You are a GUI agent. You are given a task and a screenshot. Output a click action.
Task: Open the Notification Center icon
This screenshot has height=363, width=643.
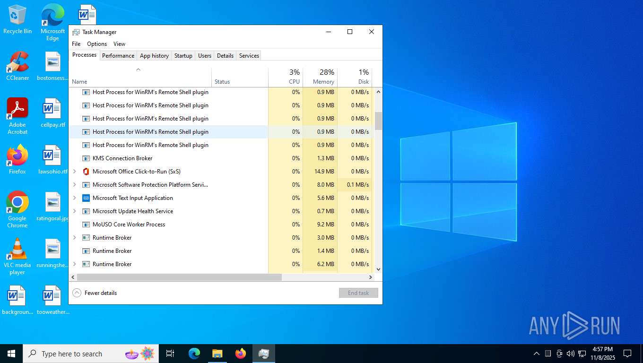pyautogui.click(x=627, y=354)
